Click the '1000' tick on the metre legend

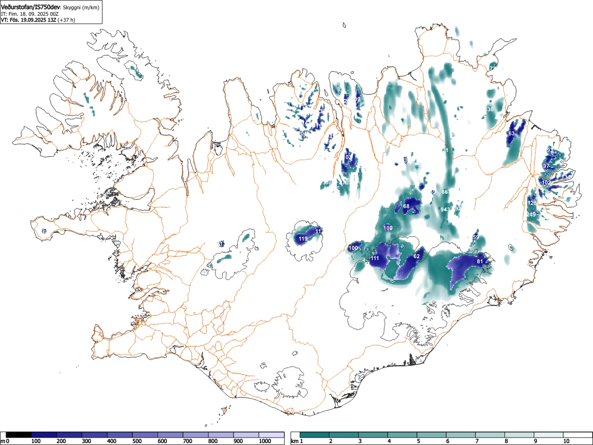pos(265,441)
